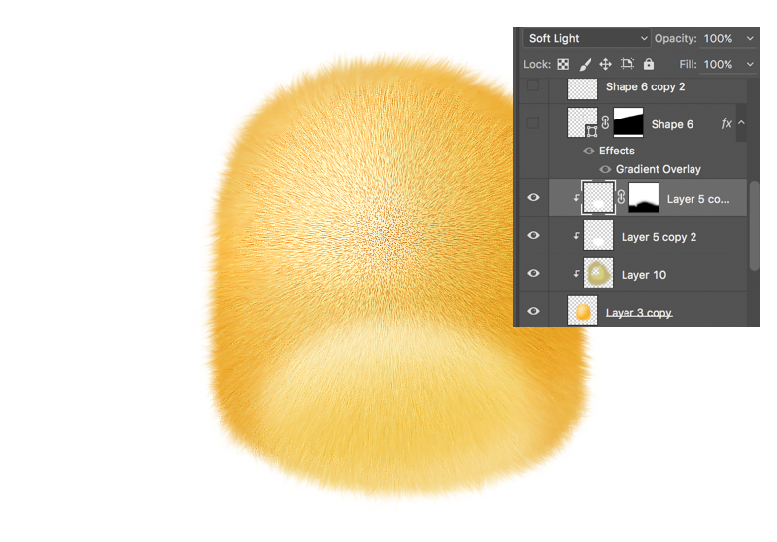Open the Soft Light blend mode dropdown
The width and height of the screenshot is (777, 542).
(587, 38)
